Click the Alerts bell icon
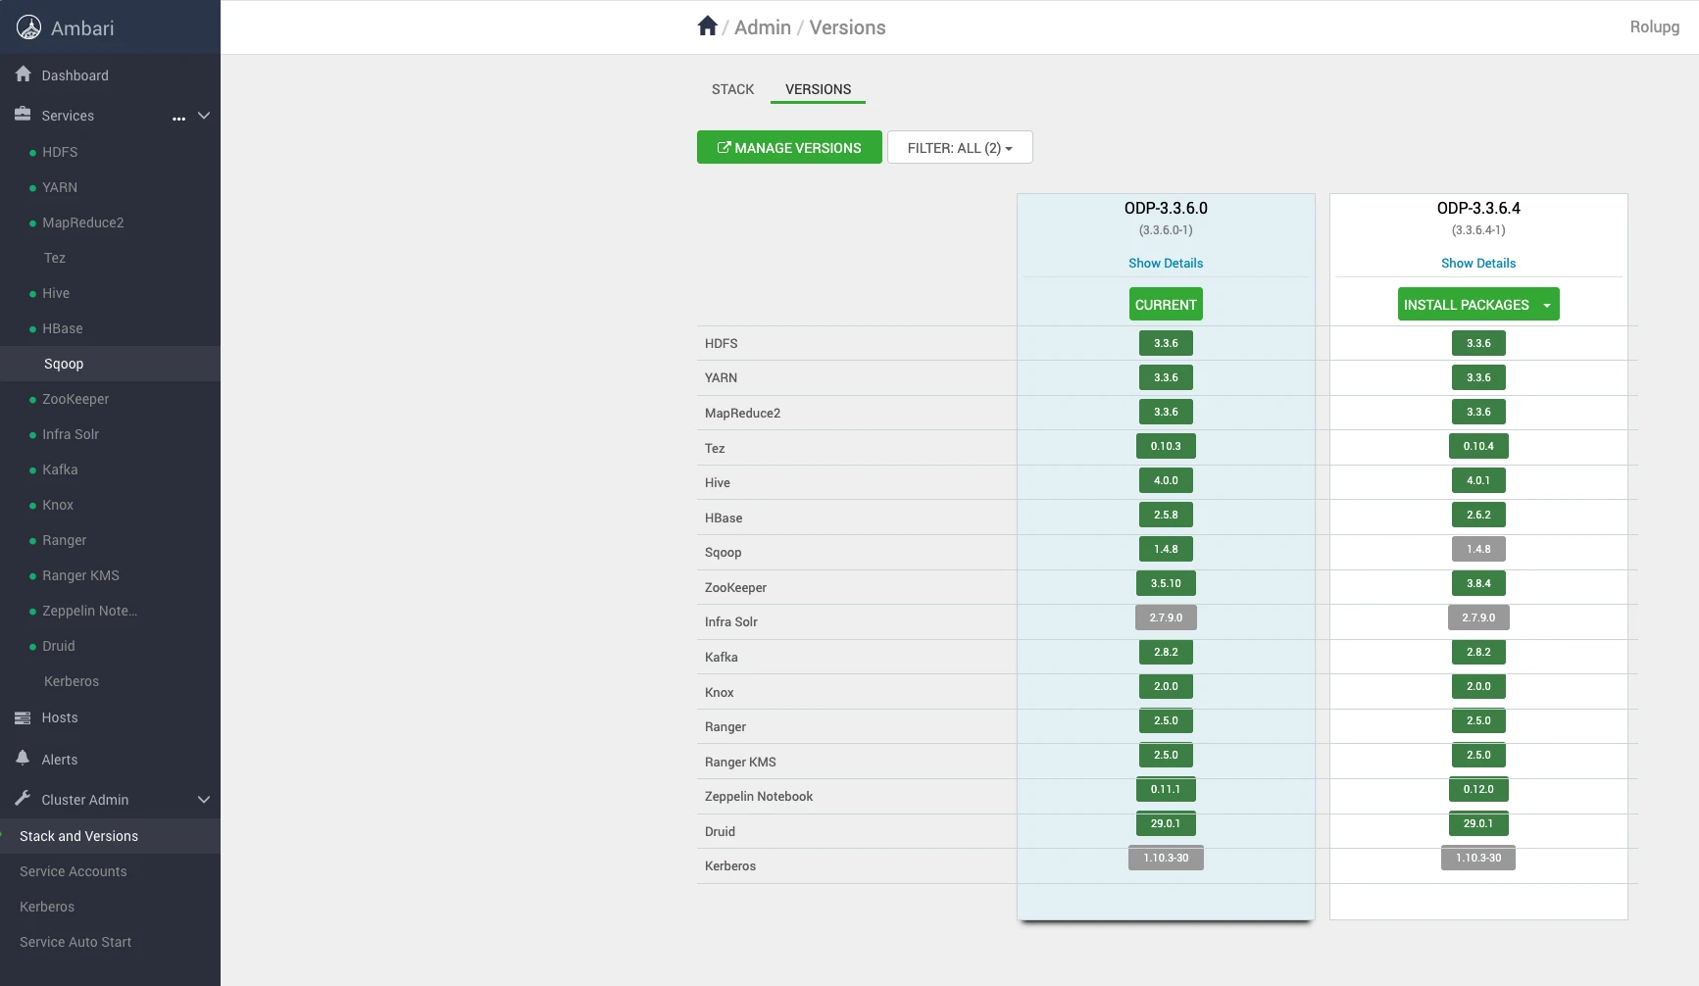 click(24, 759)
